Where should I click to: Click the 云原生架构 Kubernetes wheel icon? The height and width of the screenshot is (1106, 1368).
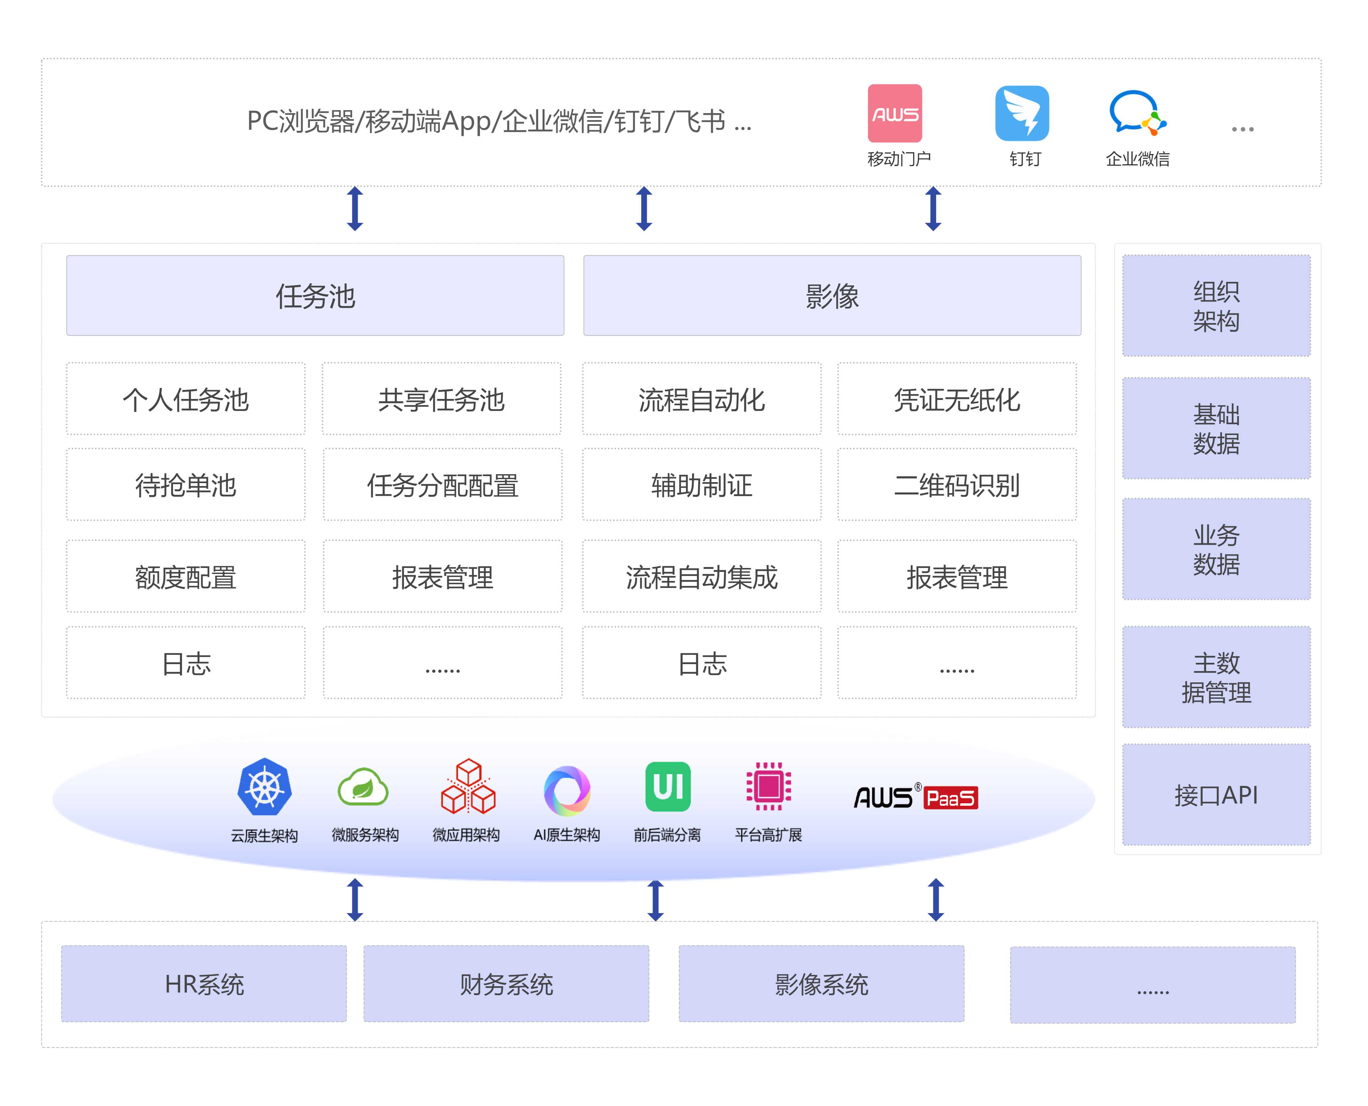tap(265, 787)
